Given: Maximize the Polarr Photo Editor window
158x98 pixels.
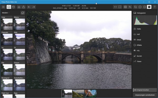Looking at the screenshot, I should (149, 2).
